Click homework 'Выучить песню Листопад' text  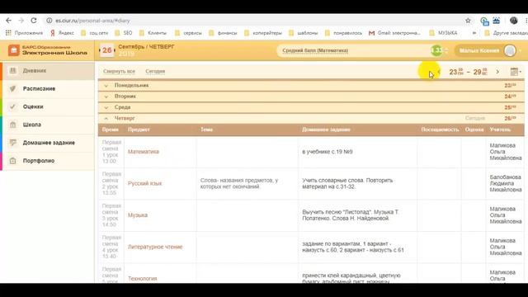click(x=350, y=214)
